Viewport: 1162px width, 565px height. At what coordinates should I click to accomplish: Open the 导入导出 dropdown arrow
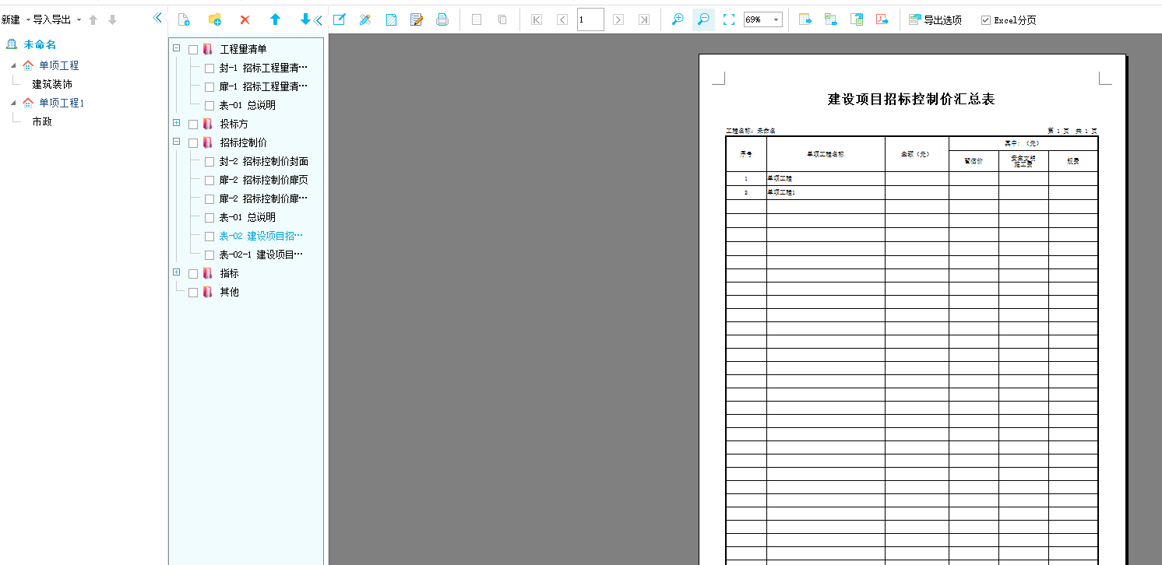tap(79, 19)
